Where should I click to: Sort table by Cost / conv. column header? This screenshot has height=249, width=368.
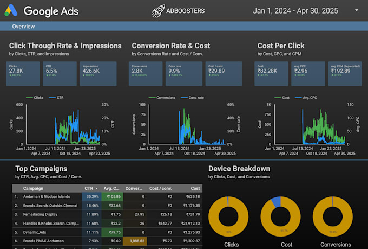click(161, 188)
